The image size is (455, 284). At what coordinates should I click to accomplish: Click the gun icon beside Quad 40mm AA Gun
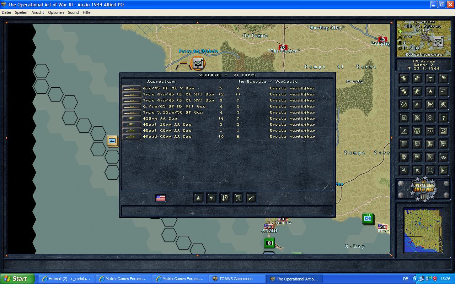click(131, 137)
